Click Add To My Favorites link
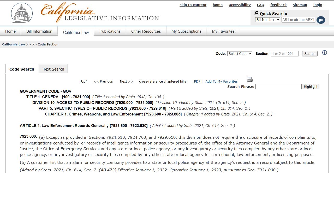Image resolution: width=334 pixels, height=209 pixels. pos(222,82)
